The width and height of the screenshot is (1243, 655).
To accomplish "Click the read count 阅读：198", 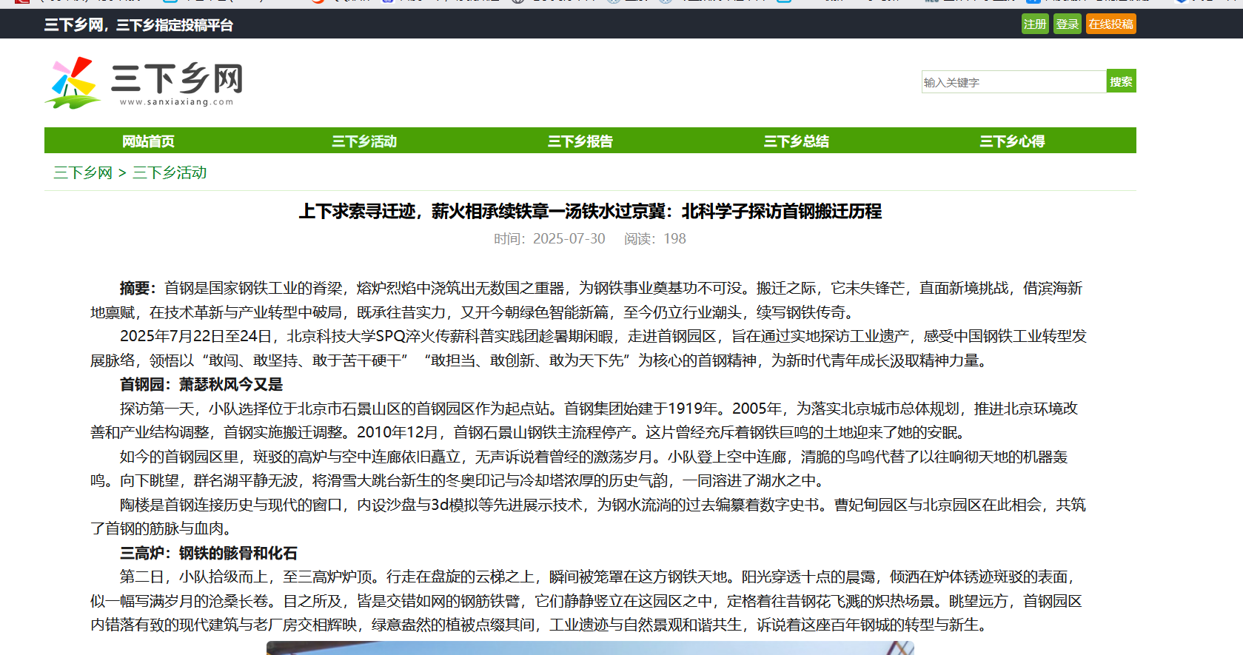I will 655,239.
